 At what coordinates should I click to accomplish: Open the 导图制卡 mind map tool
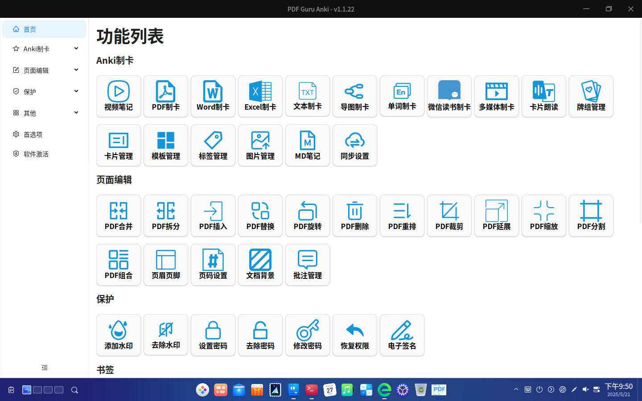click(x=355, y=96)
